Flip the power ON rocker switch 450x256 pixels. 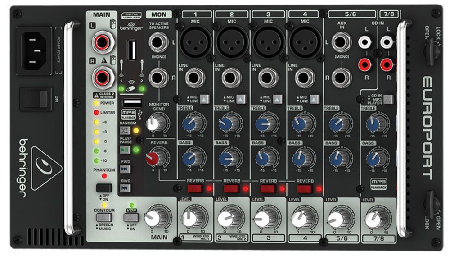coord(36,100)
